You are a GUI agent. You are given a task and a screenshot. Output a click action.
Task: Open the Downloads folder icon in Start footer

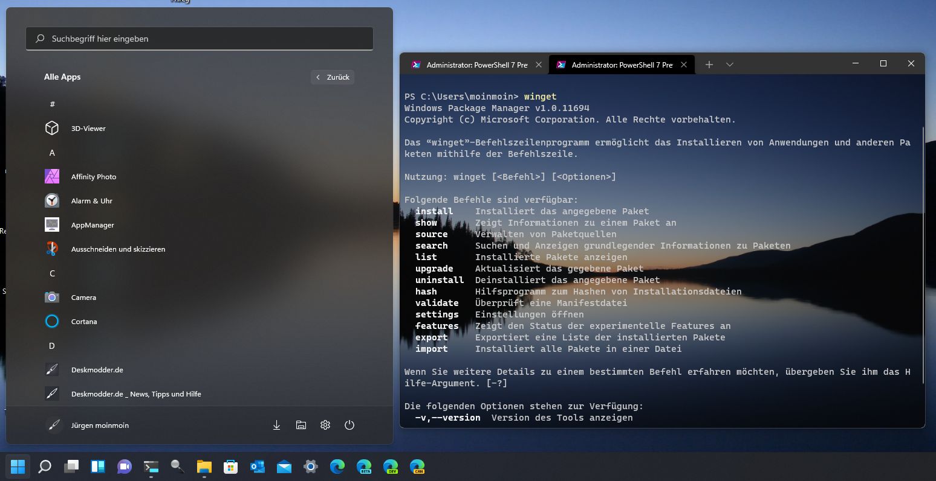[276, 425]
